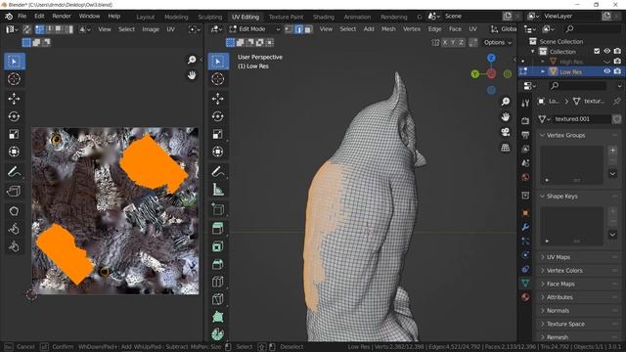Image resolution: width=626 pixels, height=352 pixels.
Task: Select the 3D viewport Annotate tool
Action: tap(218, 172)
